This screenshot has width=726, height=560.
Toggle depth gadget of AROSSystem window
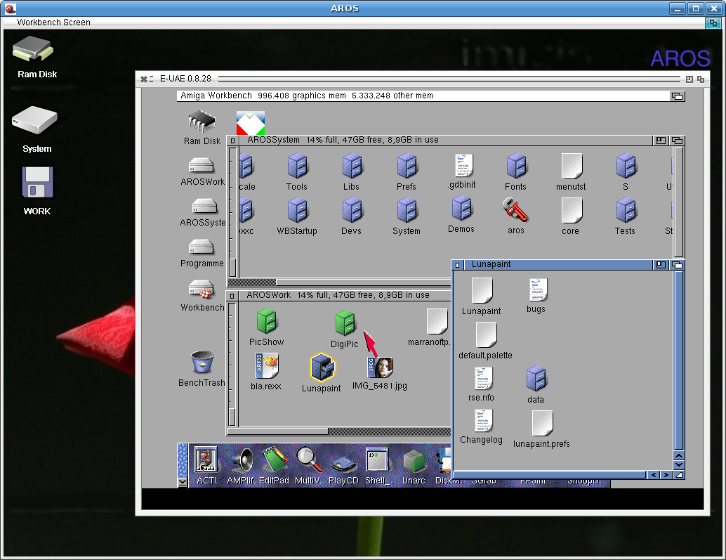(x=677, y=141)
